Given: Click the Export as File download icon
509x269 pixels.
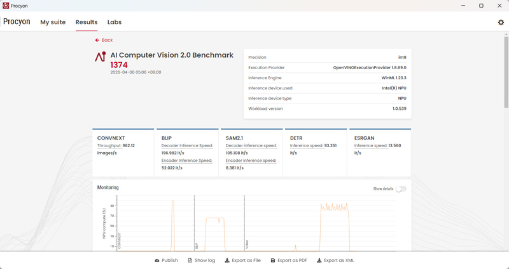Looking at the screenshot, I should point(227,260).
